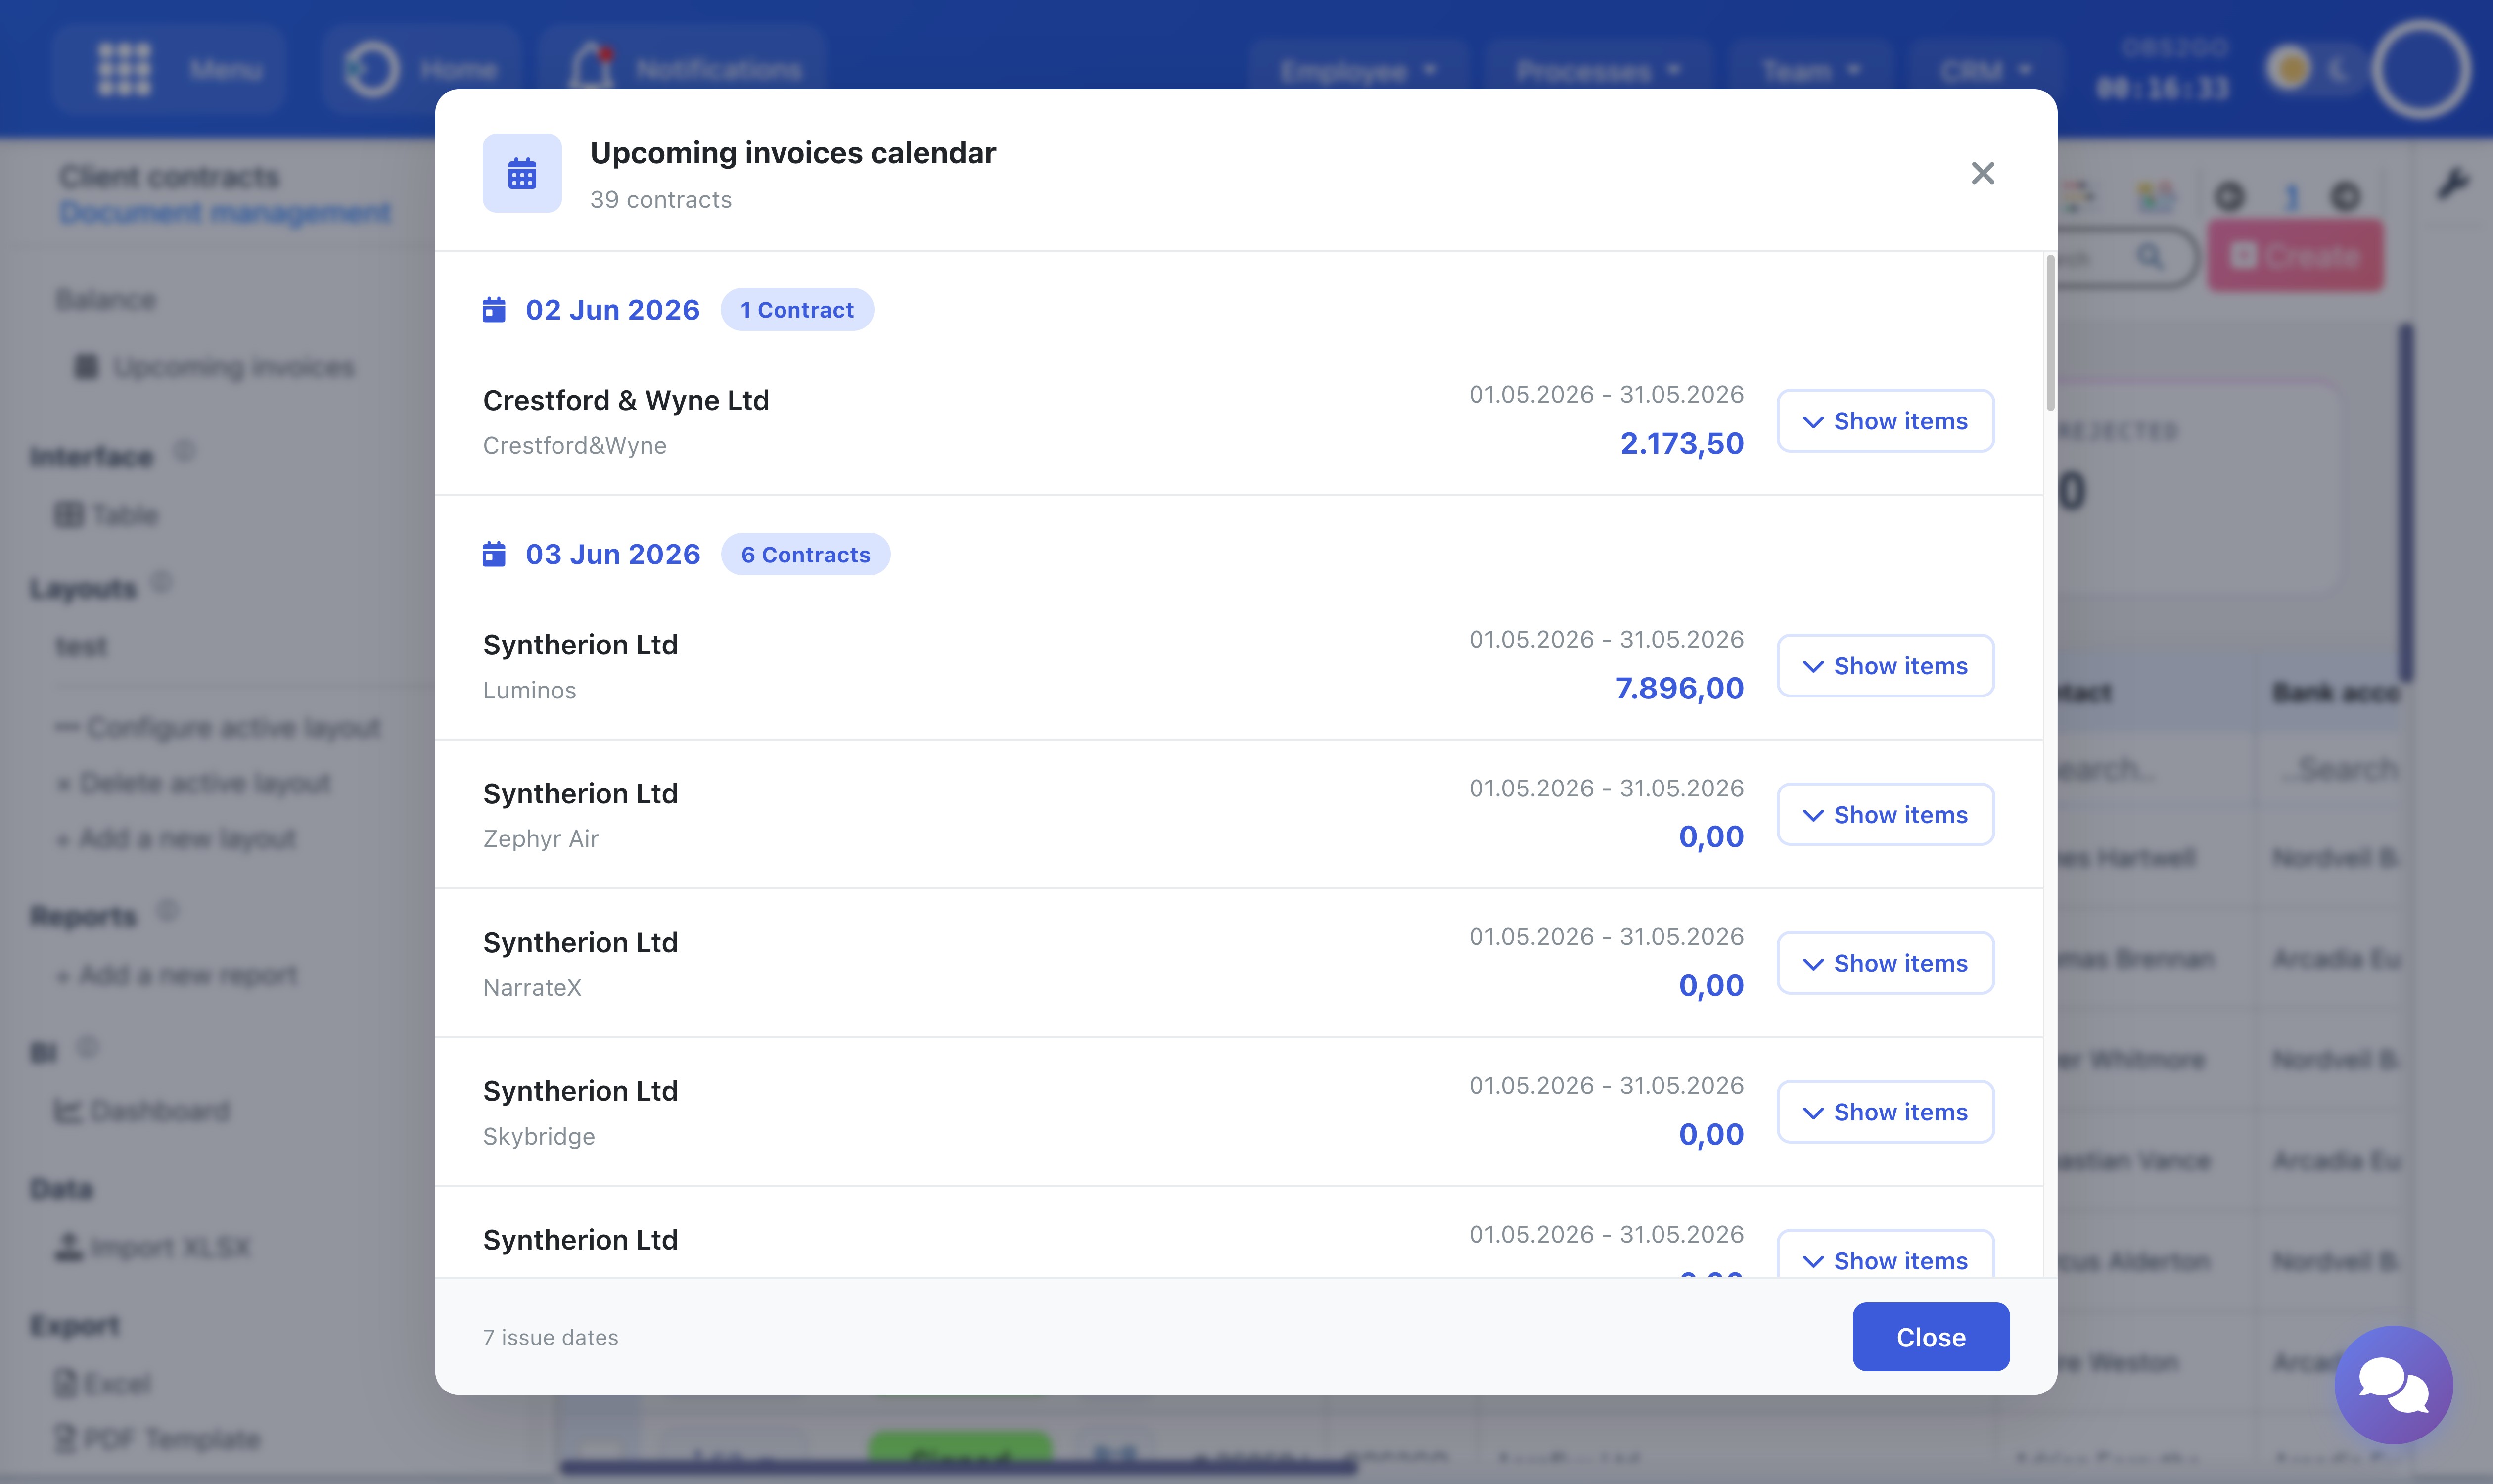Screen dimensions: 2493x1484
Task: Click calendar icon beside 02 Jun 2026
Action: point(494,309)
